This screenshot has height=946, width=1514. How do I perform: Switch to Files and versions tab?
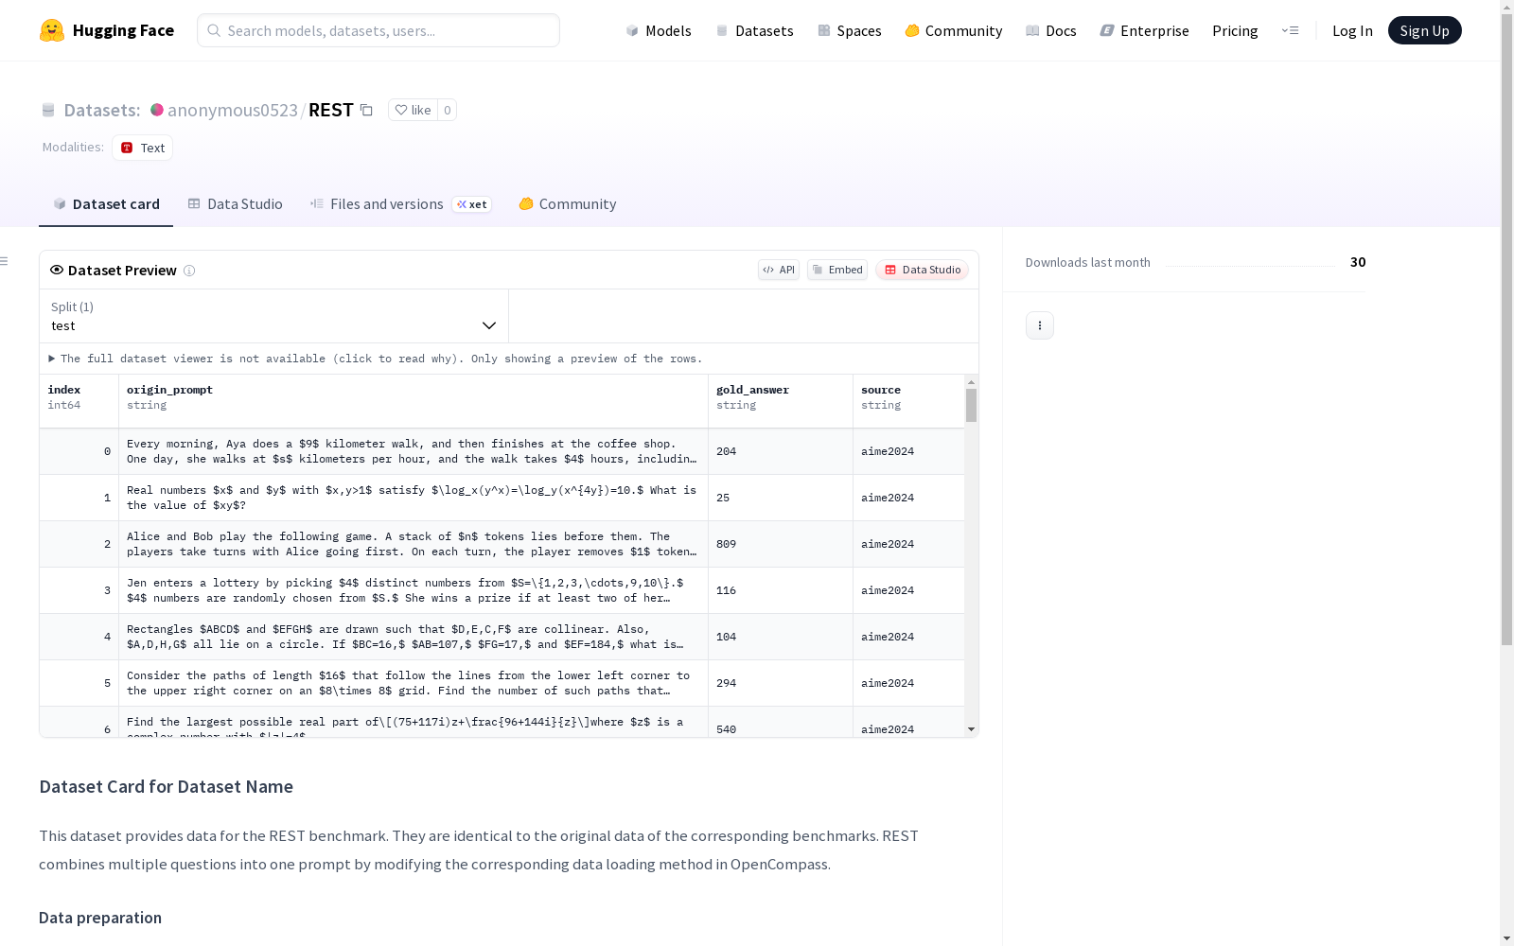400,204
